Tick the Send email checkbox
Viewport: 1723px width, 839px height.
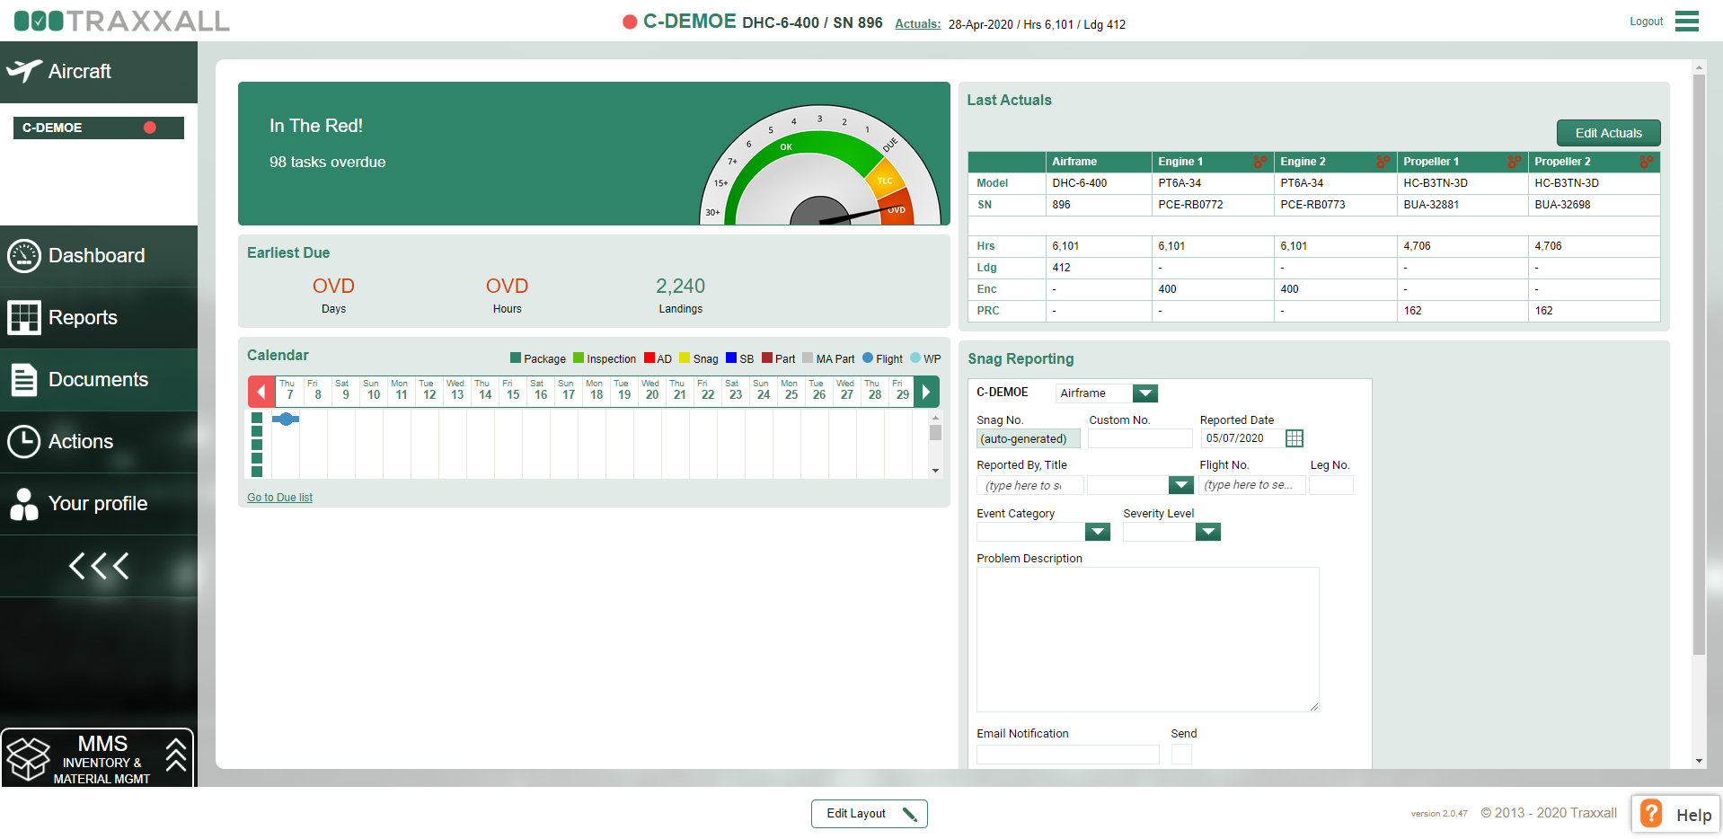(x=1181, y=755)
